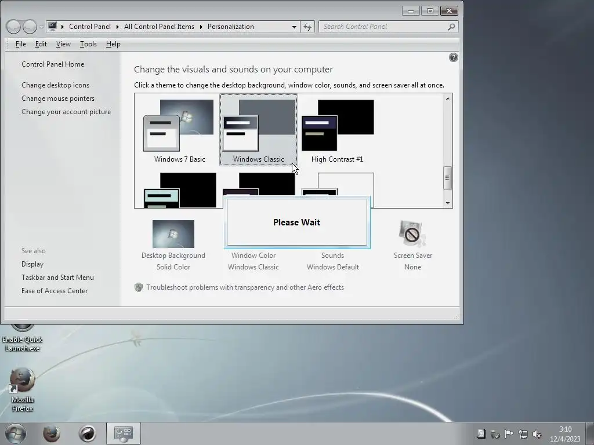Image resolution: width=594 pixels, height=445 pixels.
Task: Open the Windows Start orb
Action: (x=16, y=433)
